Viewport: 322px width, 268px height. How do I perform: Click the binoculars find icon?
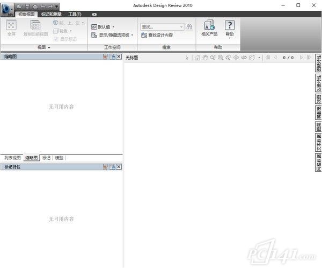(189, 27)
